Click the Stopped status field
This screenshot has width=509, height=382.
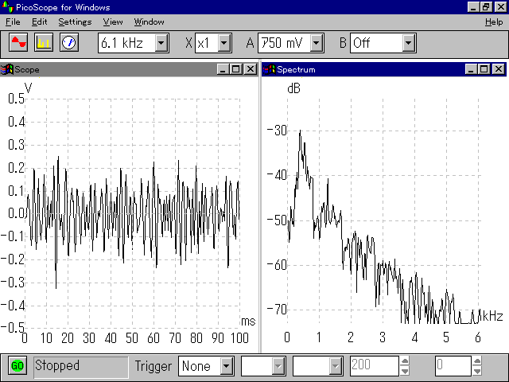[81, 366]
